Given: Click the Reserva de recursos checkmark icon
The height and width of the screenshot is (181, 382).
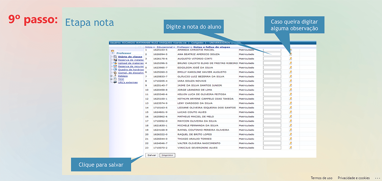Looking at the screenshot, I should coord(115,67).
